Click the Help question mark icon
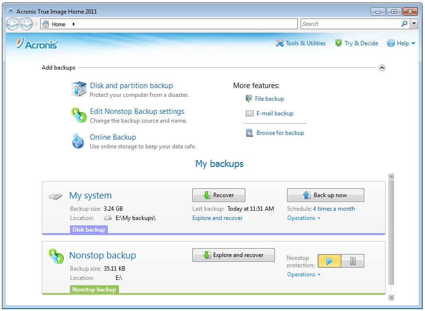Screen dimensions: 425x311 [391, 43]
